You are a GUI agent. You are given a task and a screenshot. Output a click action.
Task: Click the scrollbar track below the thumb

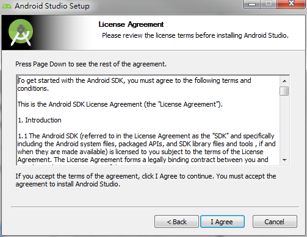pos(284,126)
